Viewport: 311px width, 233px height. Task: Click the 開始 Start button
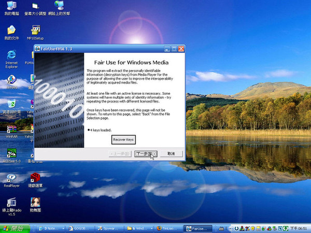coord(15,229)
